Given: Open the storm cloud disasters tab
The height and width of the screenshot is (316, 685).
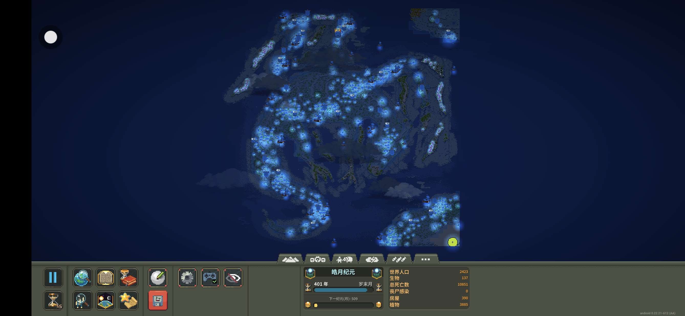Looking at the screenshot, I should 372,259.
